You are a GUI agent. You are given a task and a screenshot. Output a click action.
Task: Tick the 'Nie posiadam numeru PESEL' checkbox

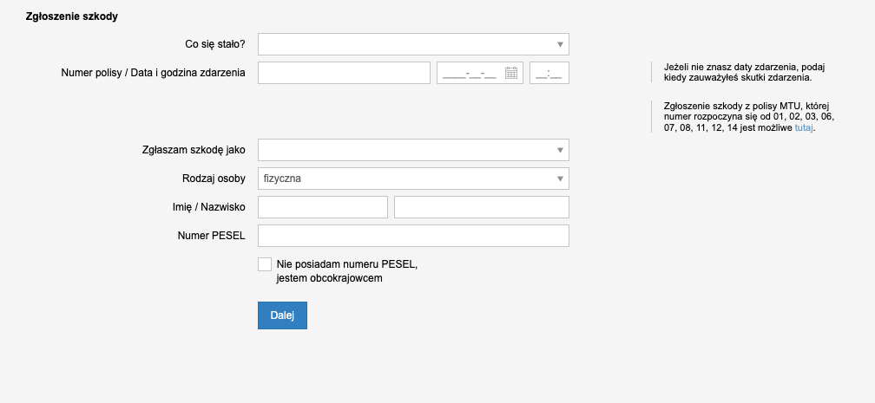click(265, 264)
